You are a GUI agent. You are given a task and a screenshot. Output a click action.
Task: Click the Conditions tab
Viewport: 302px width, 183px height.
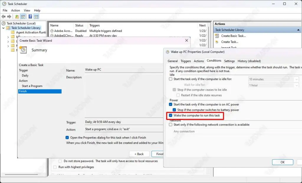point(214,61)
